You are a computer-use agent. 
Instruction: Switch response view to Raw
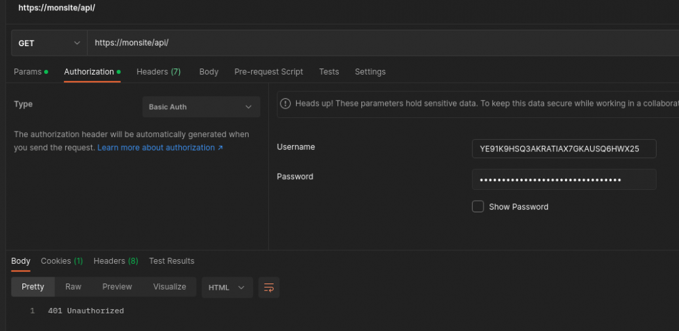pyautogui.click(x=73, y=287)
